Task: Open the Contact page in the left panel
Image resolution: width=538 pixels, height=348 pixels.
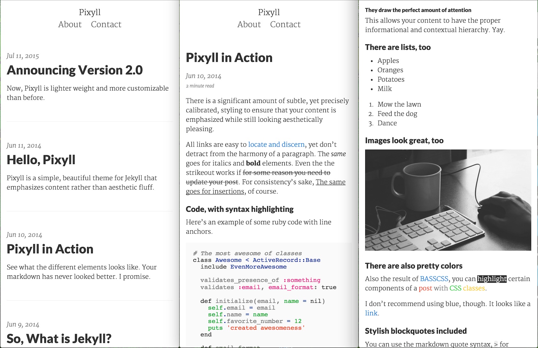Action: pos(106,24)
